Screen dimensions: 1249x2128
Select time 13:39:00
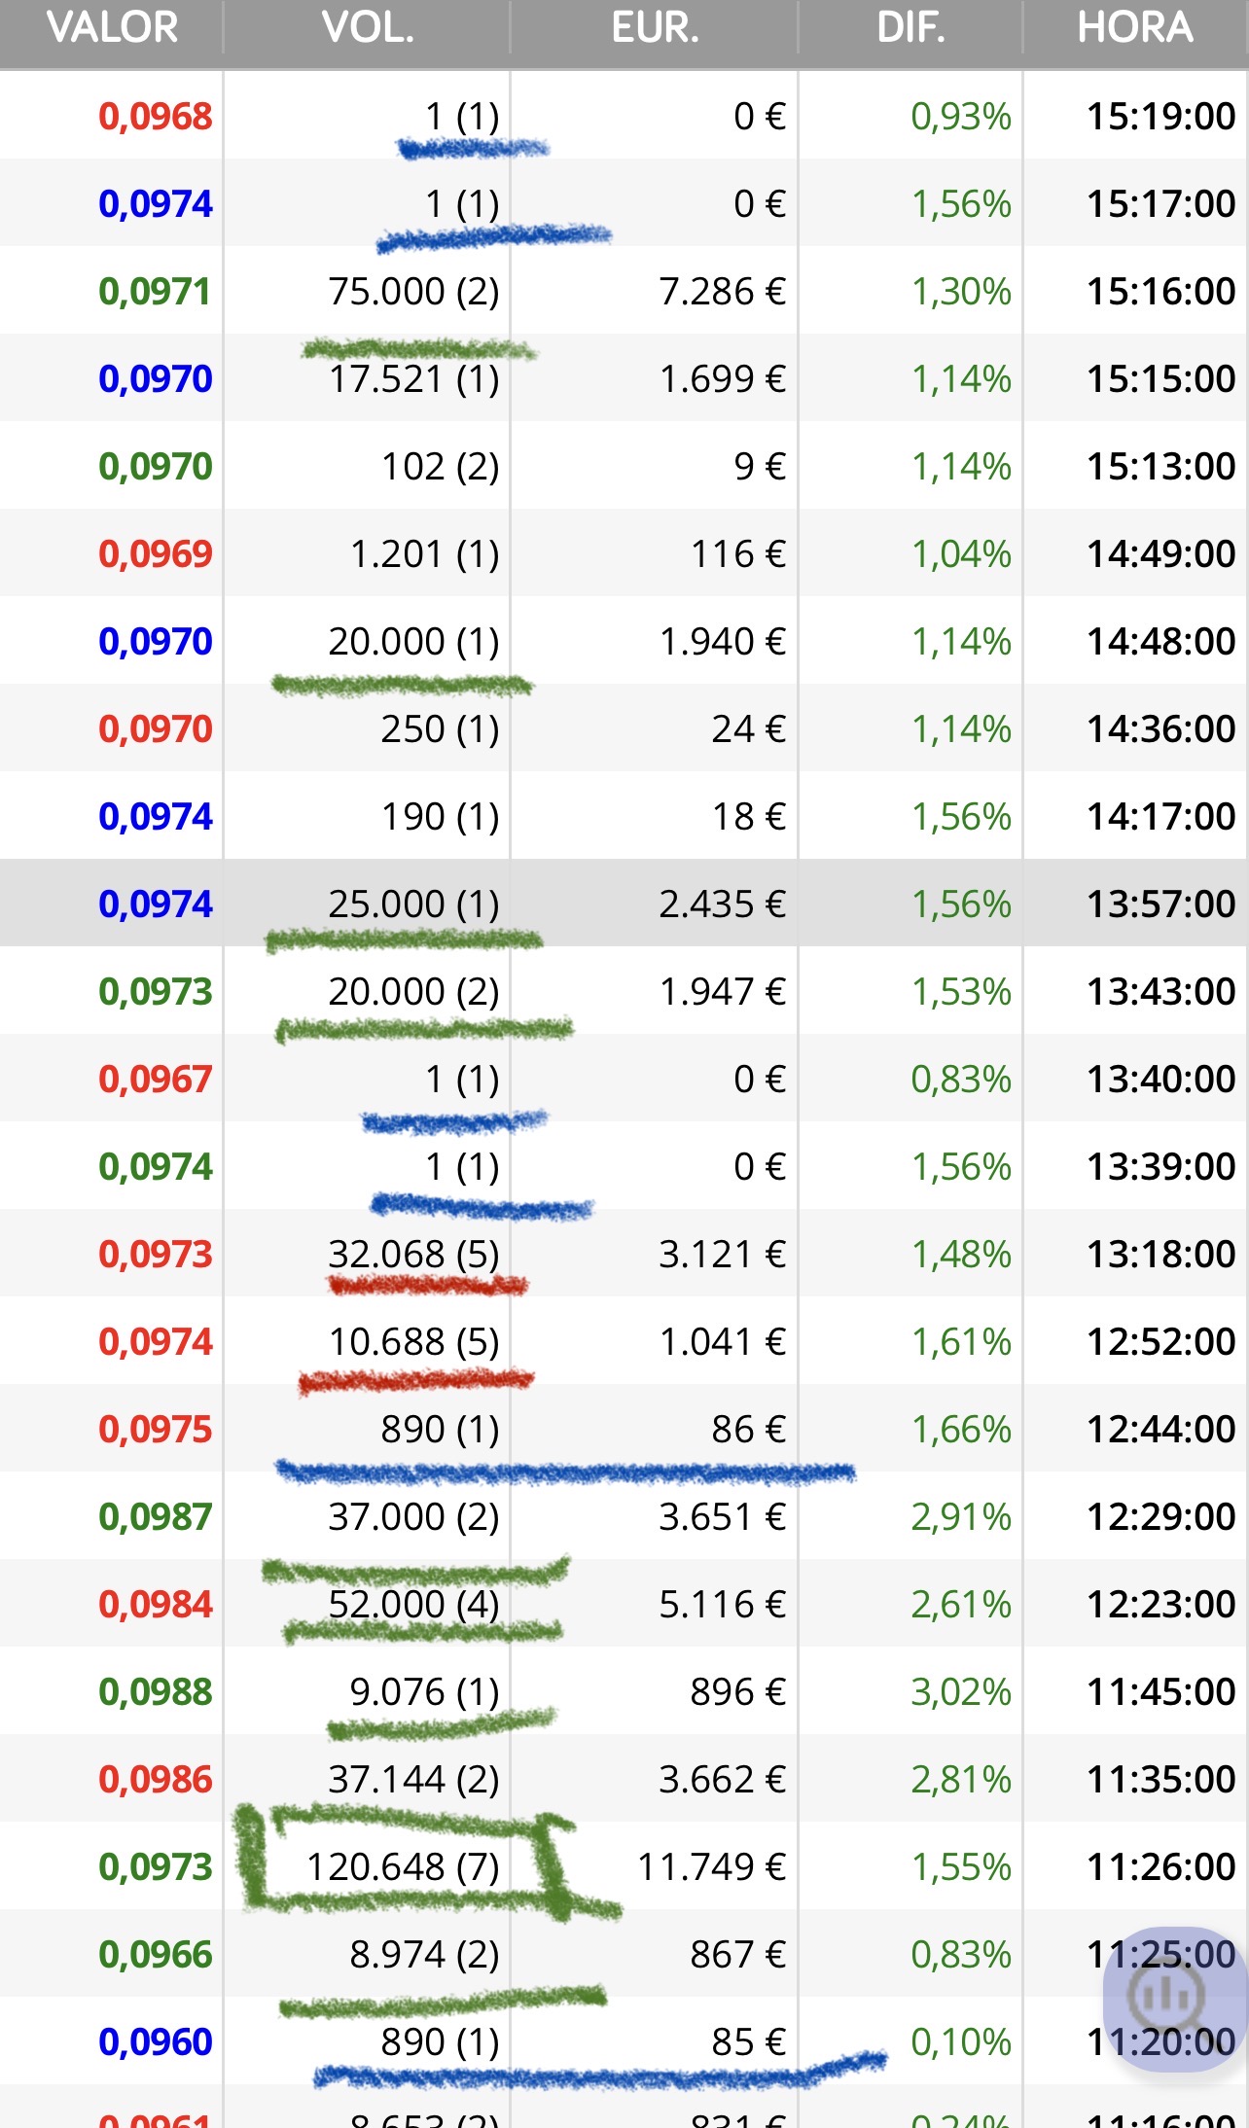point(1160,1167)
